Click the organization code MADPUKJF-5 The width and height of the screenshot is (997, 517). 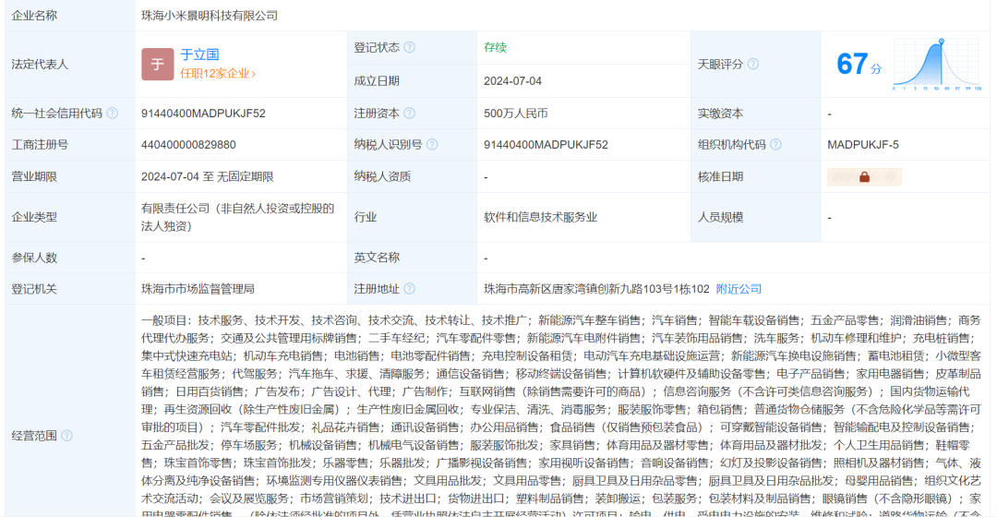coord(863,145)
